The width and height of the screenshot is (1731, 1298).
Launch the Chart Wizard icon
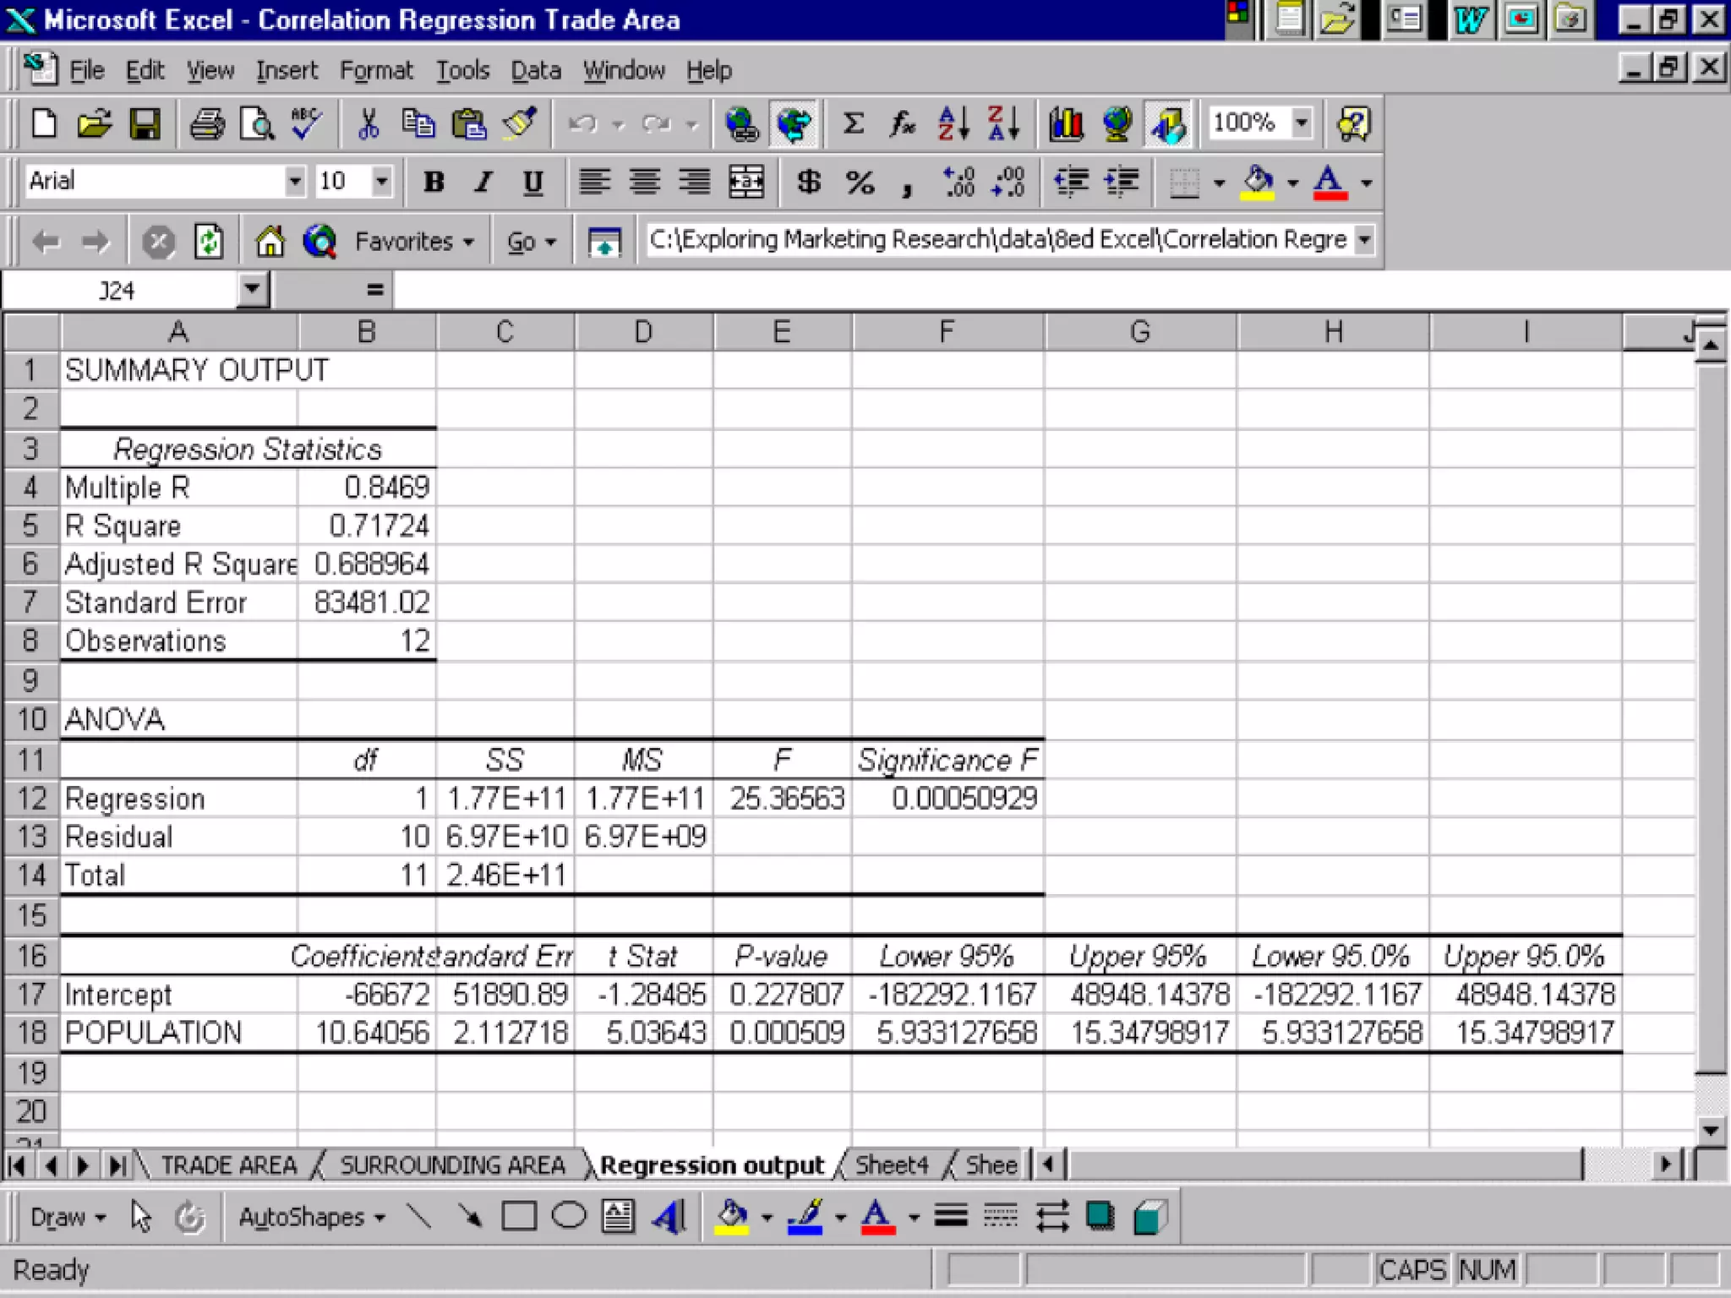[x=1067, y=124]
